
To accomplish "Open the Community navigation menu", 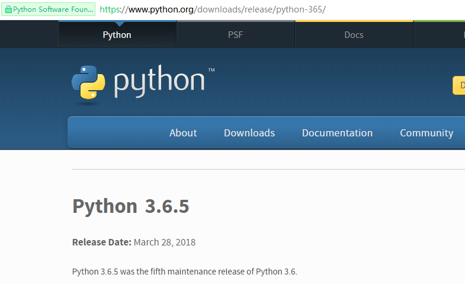I will click(426, 133).
